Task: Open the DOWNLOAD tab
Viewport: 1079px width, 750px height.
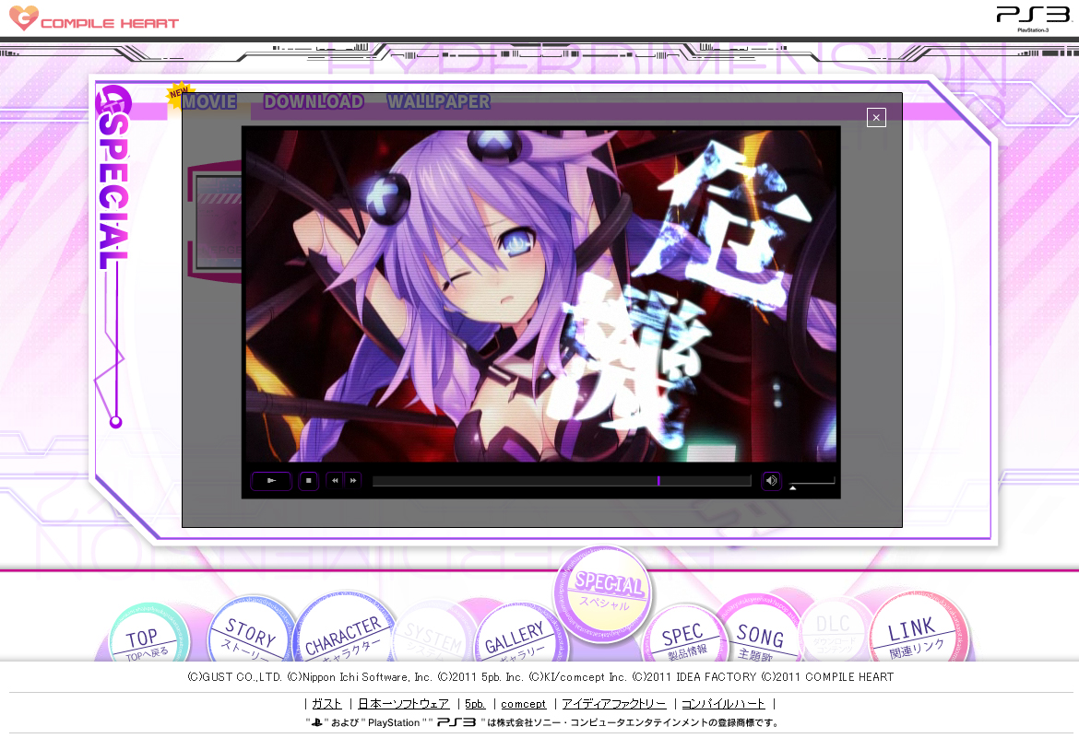Action: pos(314,101)
